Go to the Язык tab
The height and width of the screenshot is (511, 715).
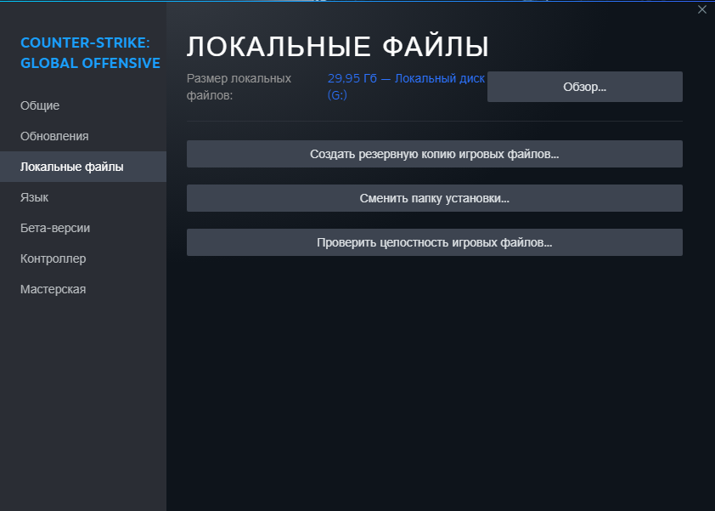[34, 197]
